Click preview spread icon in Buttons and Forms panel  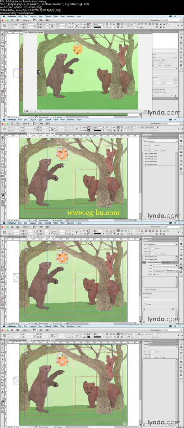tap(144, 309)
